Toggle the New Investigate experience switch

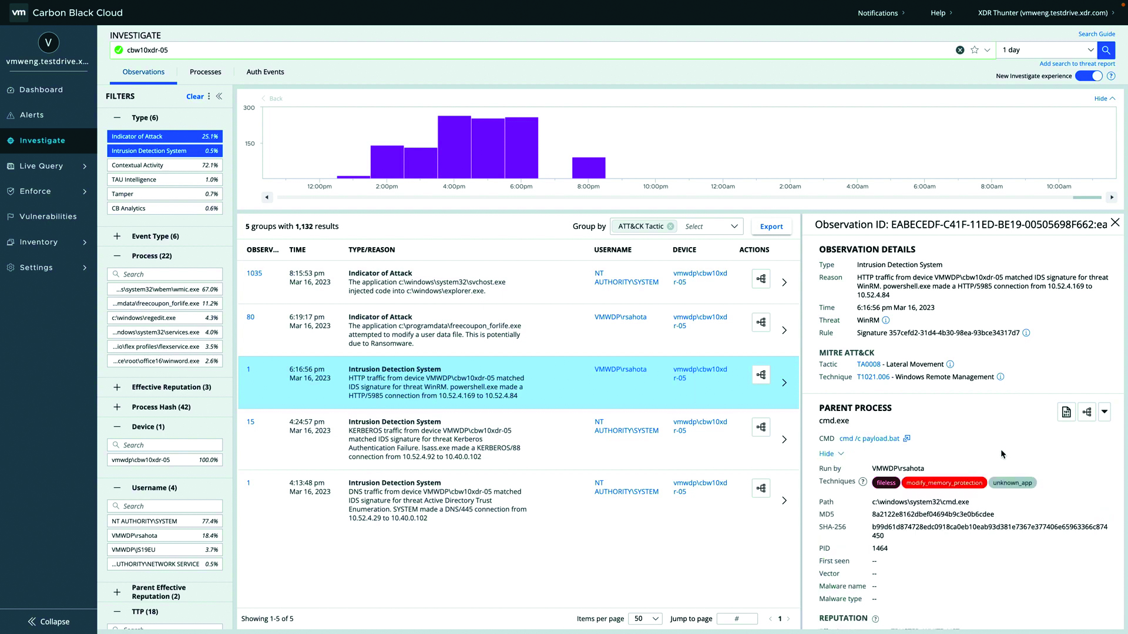point(1089,76)
